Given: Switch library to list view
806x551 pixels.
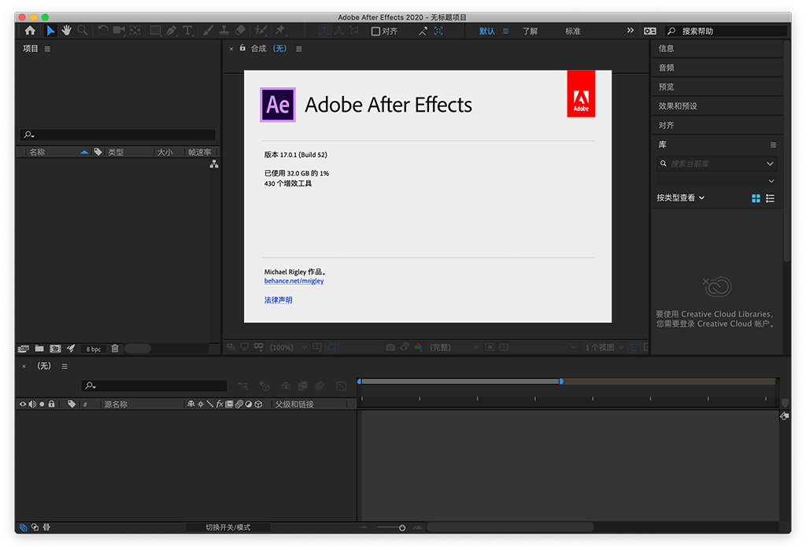Looking at the screenshot, I should point(770,198).
